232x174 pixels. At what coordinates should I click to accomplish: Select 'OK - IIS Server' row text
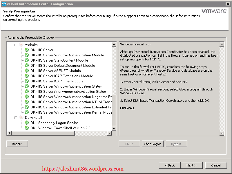[x=42, y=50]
